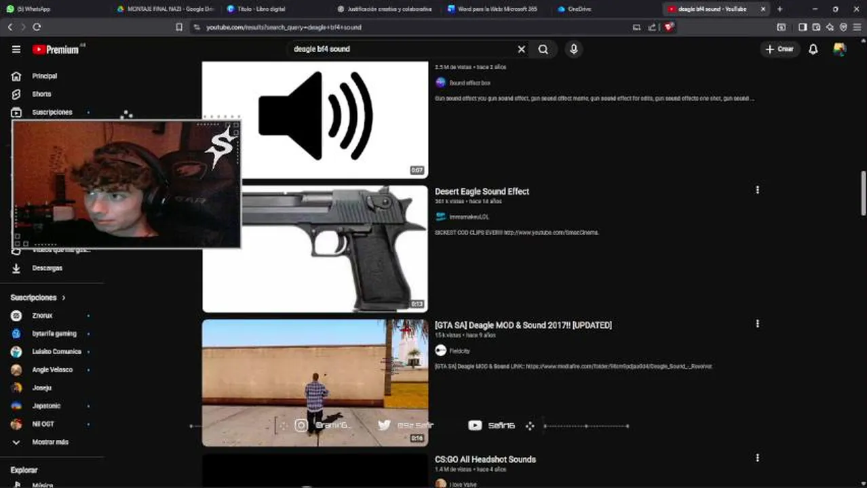Image resolution: width=867 pixels, height=488 pixels.
Task: Toggle the browser sidebar panel icon
Action: point(803,27)
